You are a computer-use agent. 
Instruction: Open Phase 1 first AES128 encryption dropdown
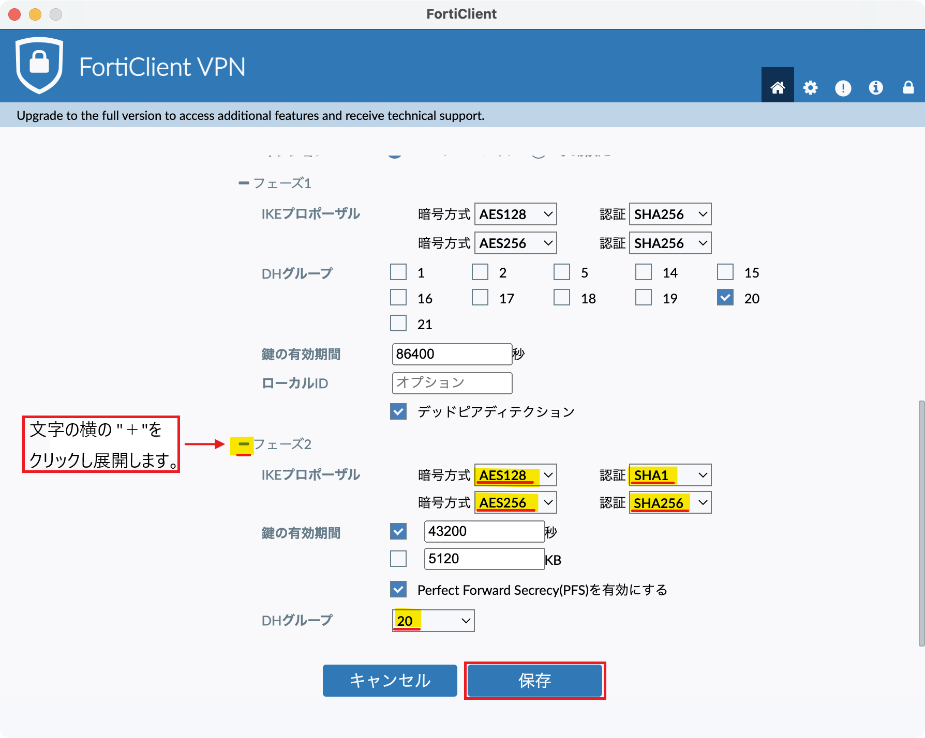click(x=515, y=214)
